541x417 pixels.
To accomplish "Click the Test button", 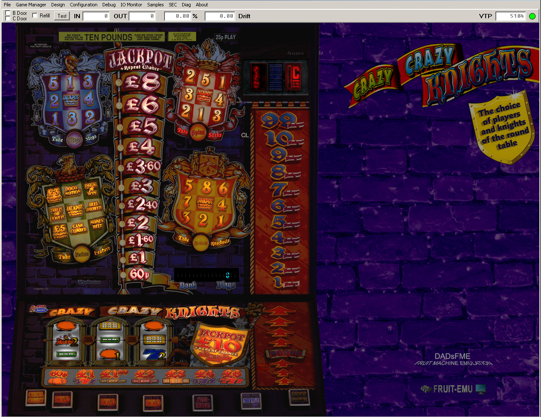I will [x=62, y=16].
